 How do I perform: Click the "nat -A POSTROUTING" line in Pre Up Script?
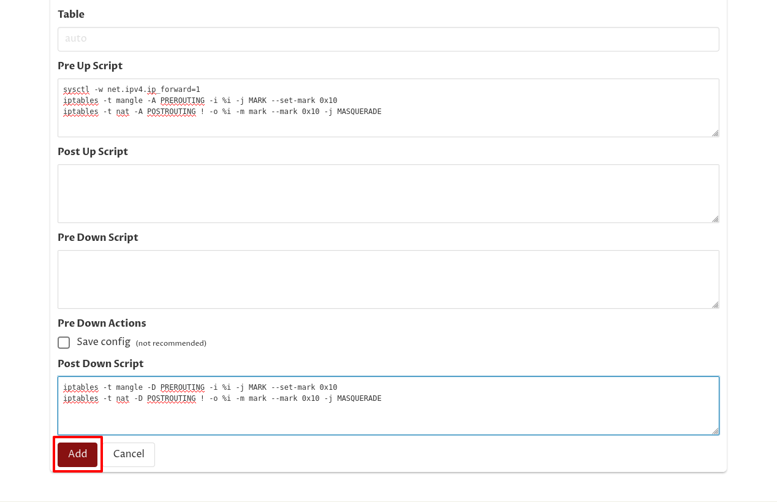[x=222, y=112]
